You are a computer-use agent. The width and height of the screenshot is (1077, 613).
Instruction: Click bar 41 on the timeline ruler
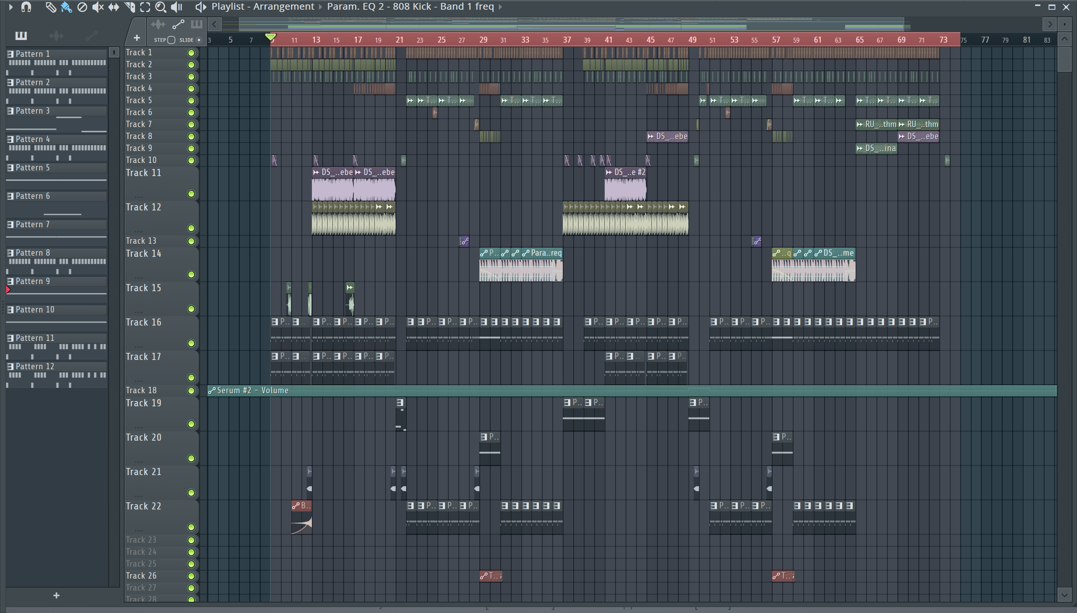[608, 40]
